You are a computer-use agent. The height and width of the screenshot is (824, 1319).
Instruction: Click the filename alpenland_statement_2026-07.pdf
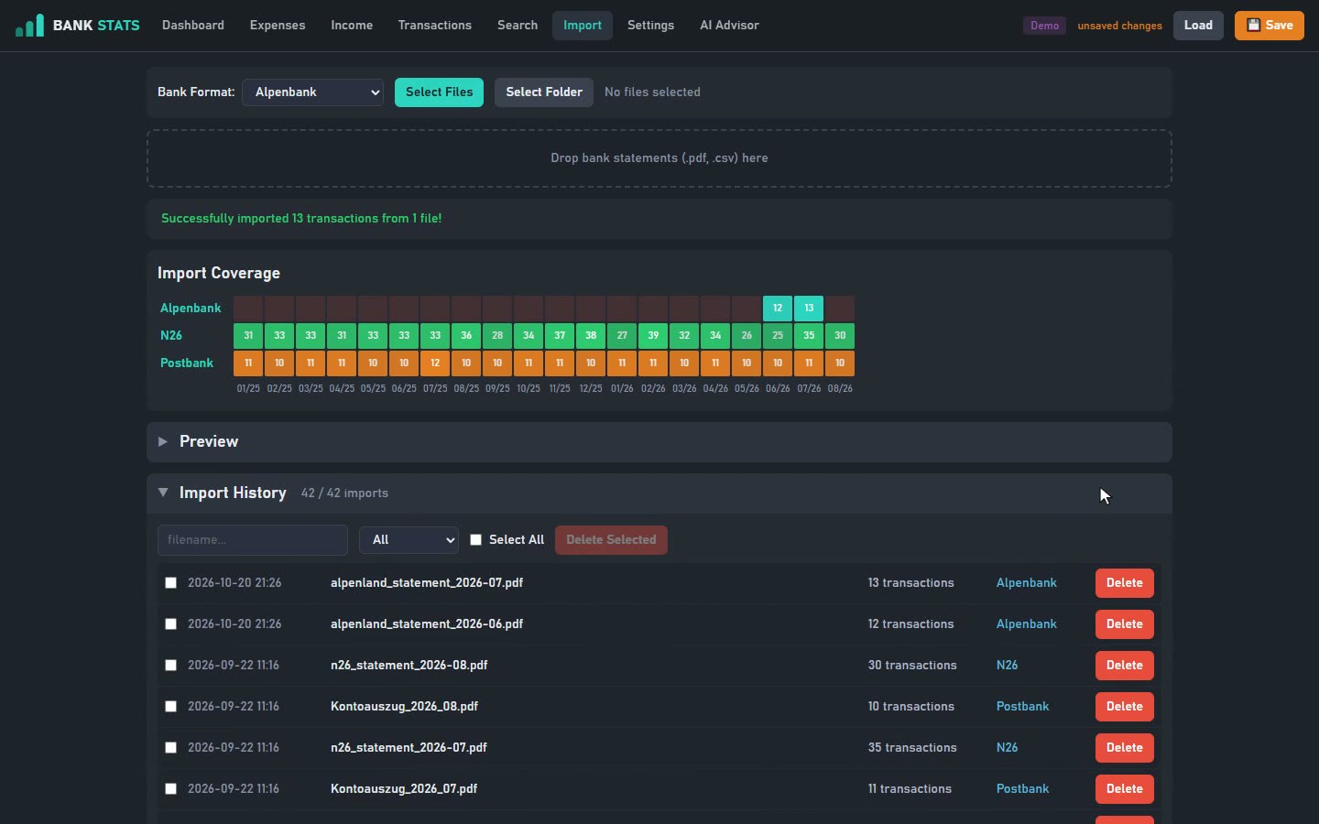click(427, 583)
